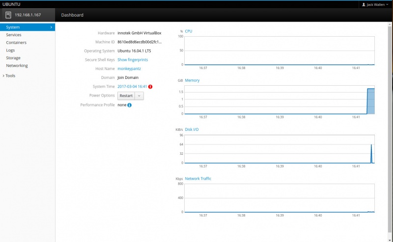Navigate to Networking in the sidebar
Screen dimensions: 393x242
pos(17,66)
